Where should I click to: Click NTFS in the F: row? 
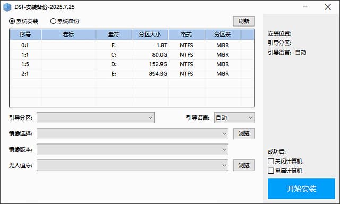tap(186, 45)
